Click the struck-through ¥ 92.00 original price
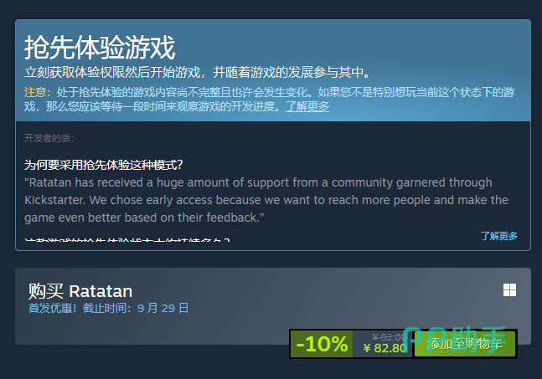Image resolution: width=542 pixels, height=379 pixels. click(389, 336)
